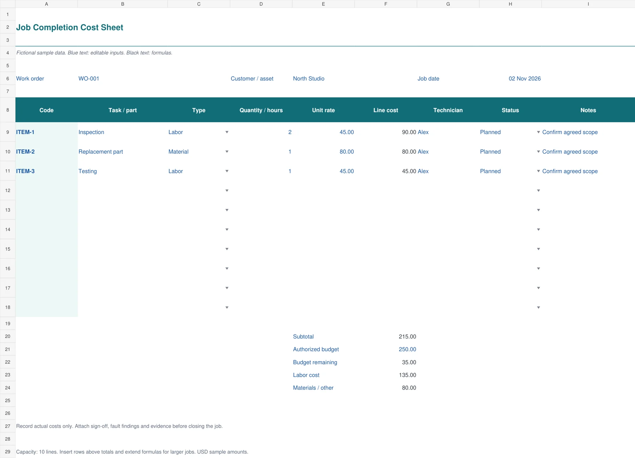Select column A header
This screenshot has width=635, height=458.
pyautogui.click(x=47, y=4)
